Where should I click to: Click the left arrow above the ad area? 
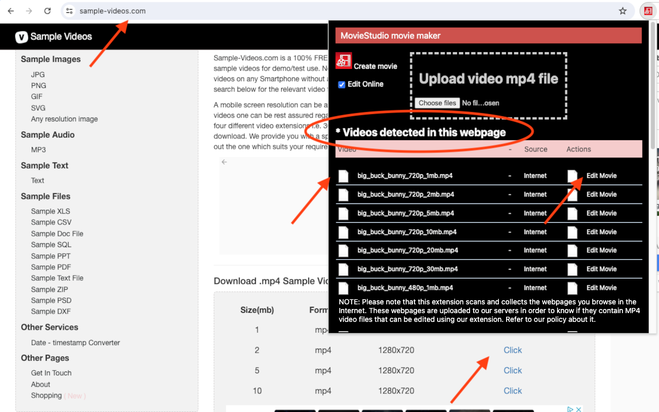[x=224, y=162]
